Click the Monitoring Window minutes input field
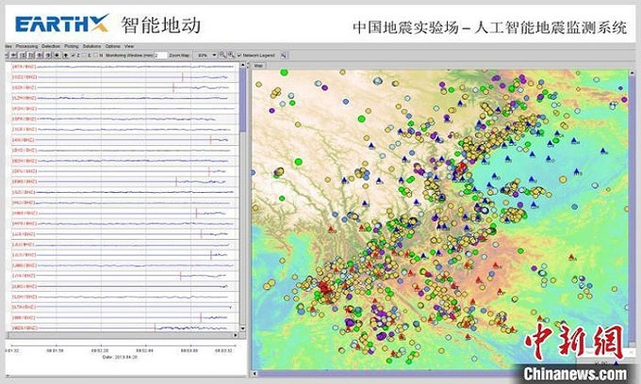Viewport: 641px width, 384px height. pyautogui.click(x=160, y=56)
